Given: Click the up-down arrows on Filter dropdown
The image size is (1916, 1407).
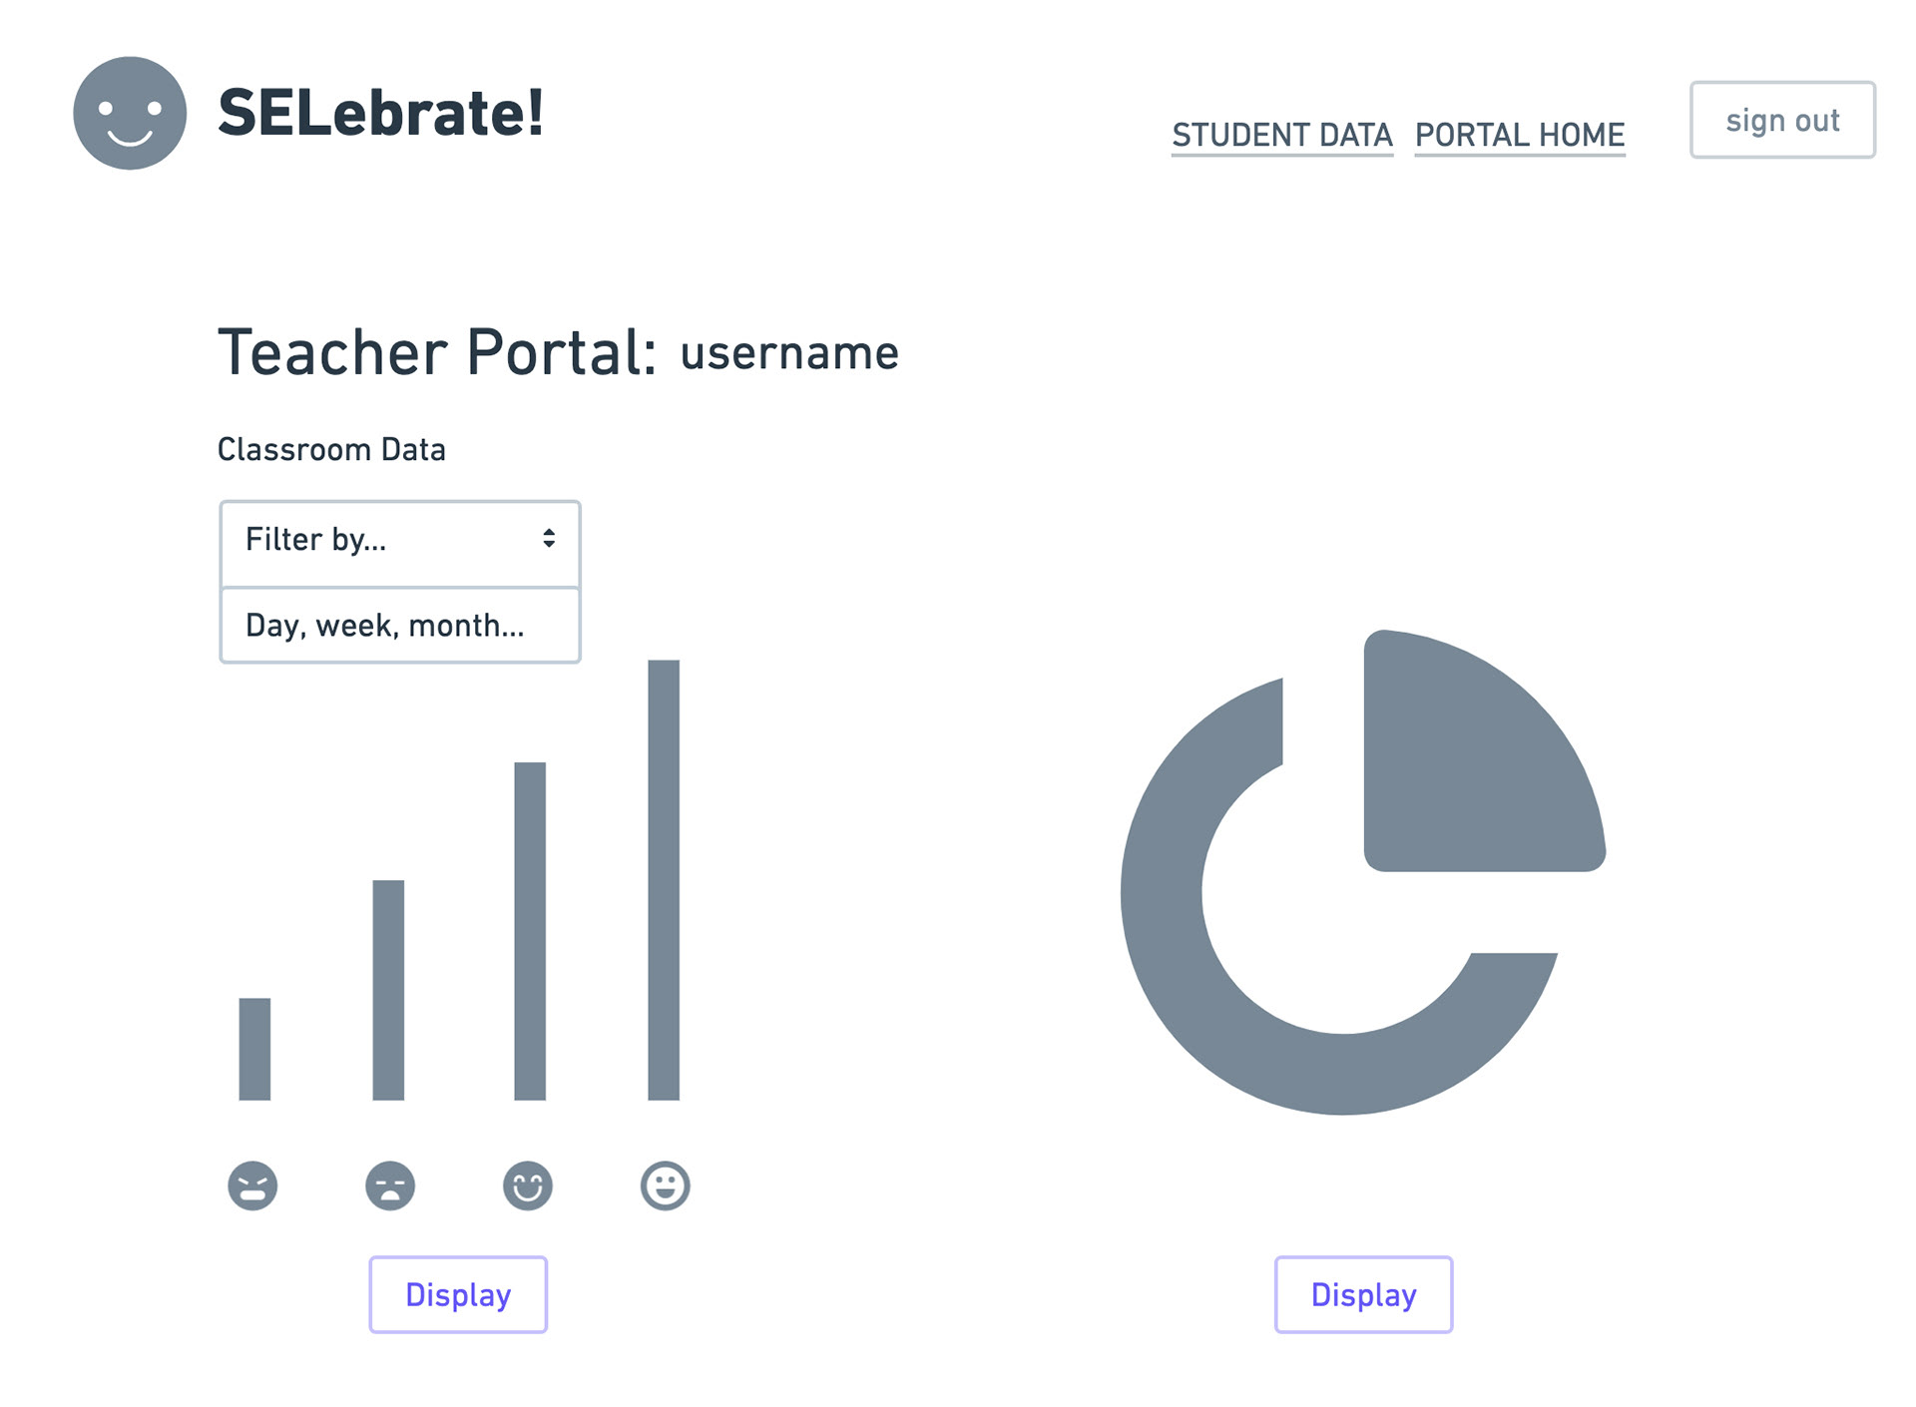Looking at the screenshot, I should tap(549, 539).
